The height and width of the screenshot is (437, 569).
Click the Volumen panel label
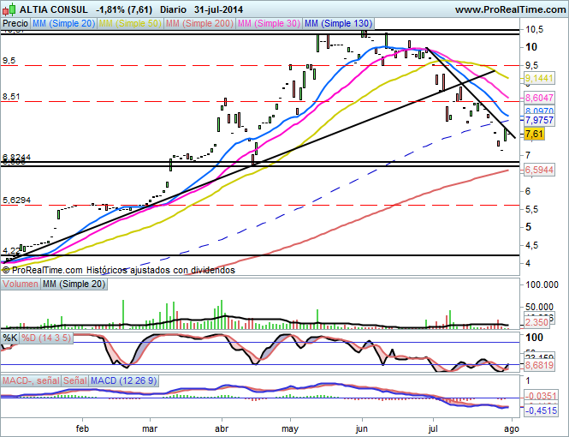(20, 284)
